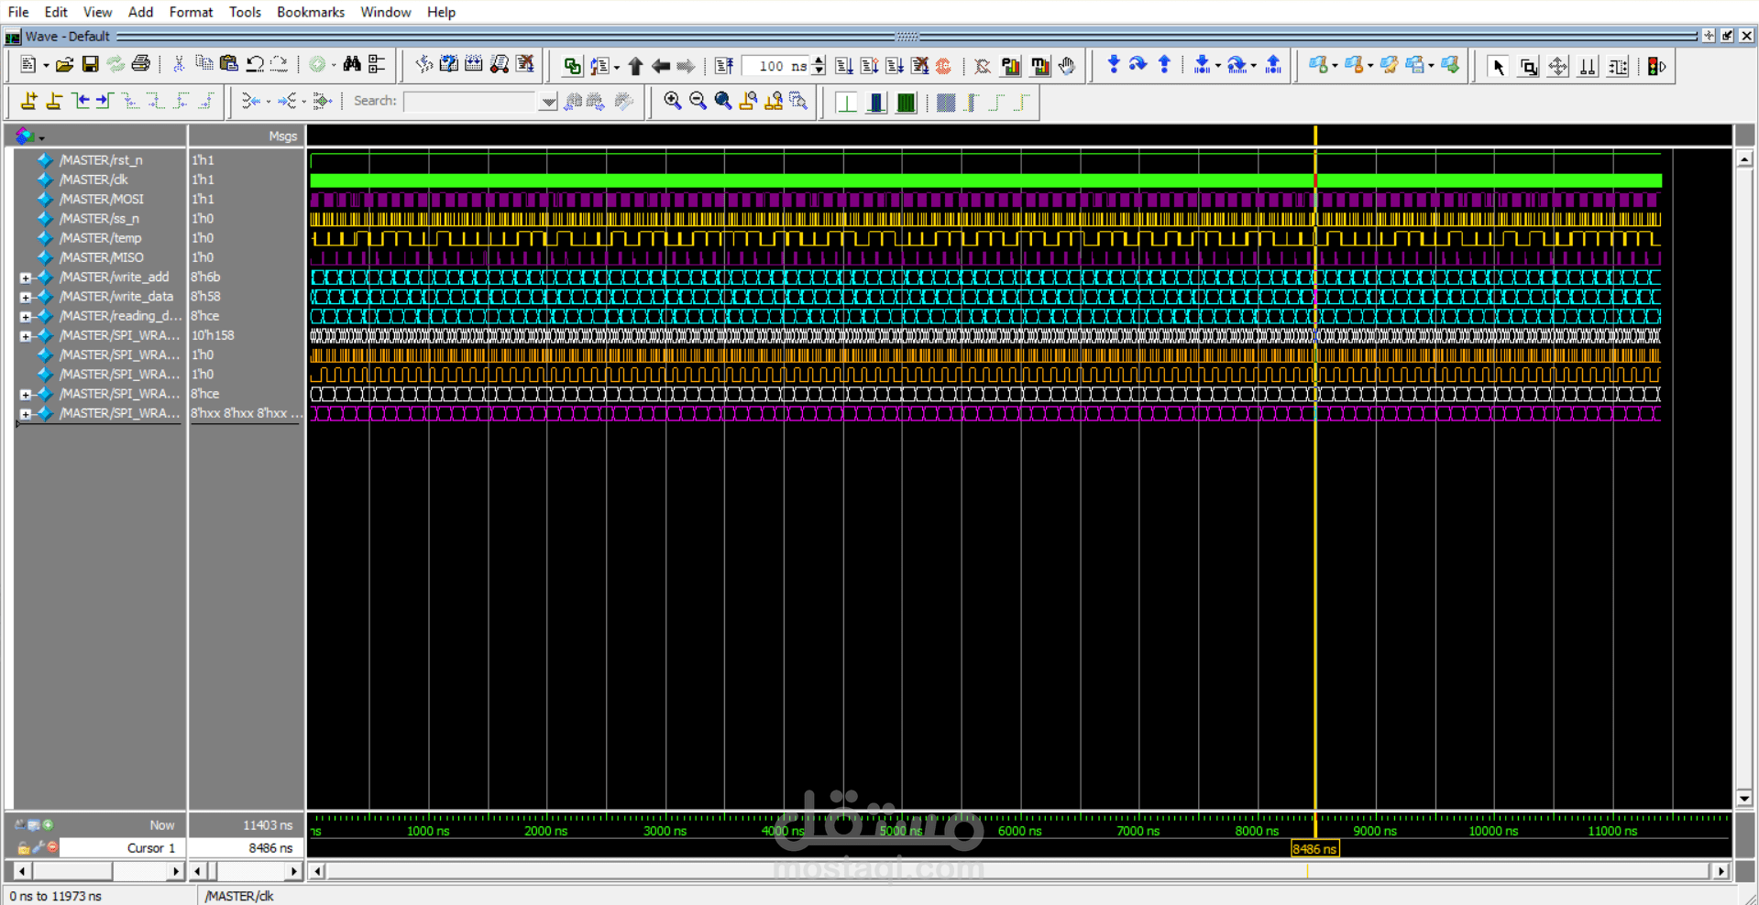
Task: Click the black up arrow toolbar icon
Action: point(635,66)
